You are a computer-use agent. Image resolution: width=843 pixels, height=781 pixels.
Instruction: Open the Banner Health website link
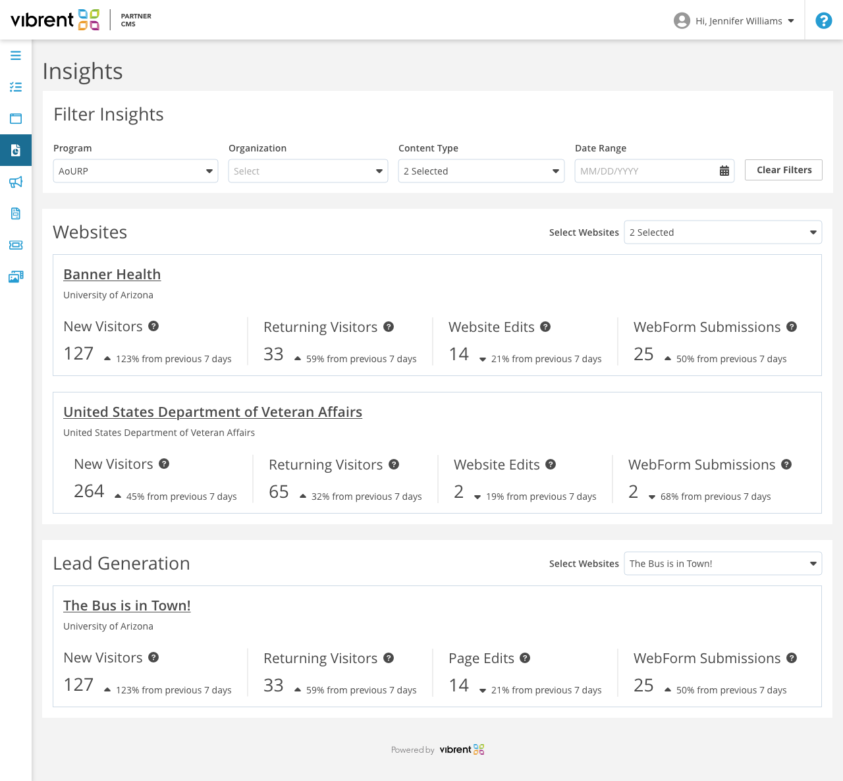(112, 275)
